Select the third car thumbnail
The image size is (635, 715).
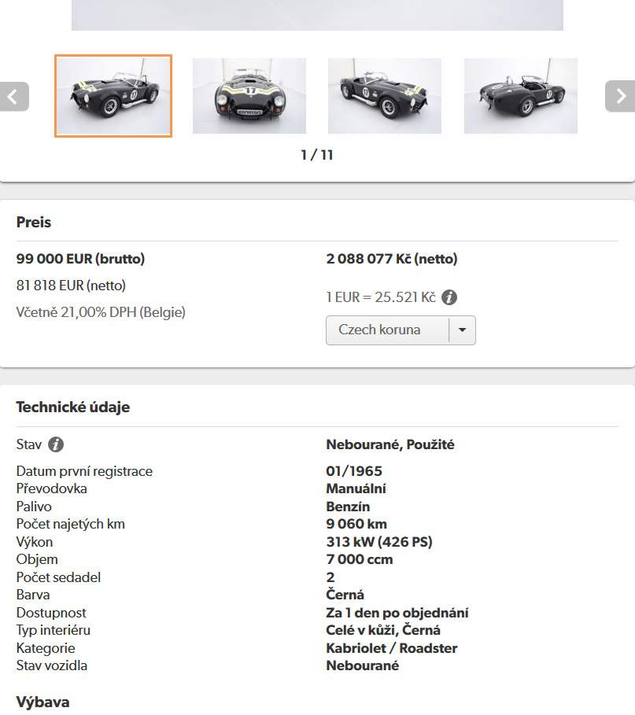click(x=385, y=96)
